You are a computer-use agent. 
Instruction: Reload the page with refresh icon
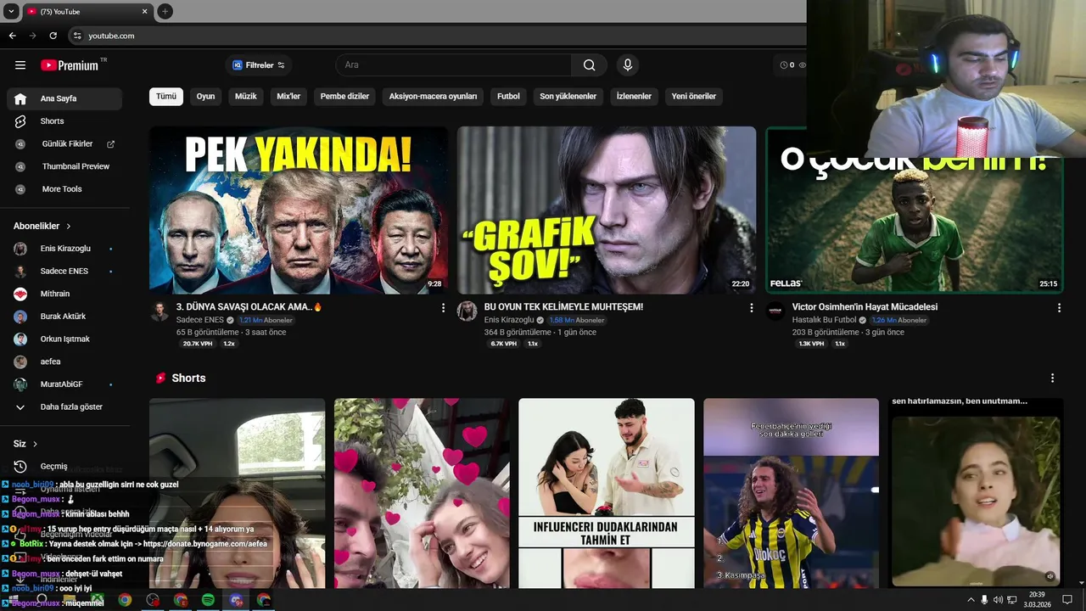tap(53, 36)
